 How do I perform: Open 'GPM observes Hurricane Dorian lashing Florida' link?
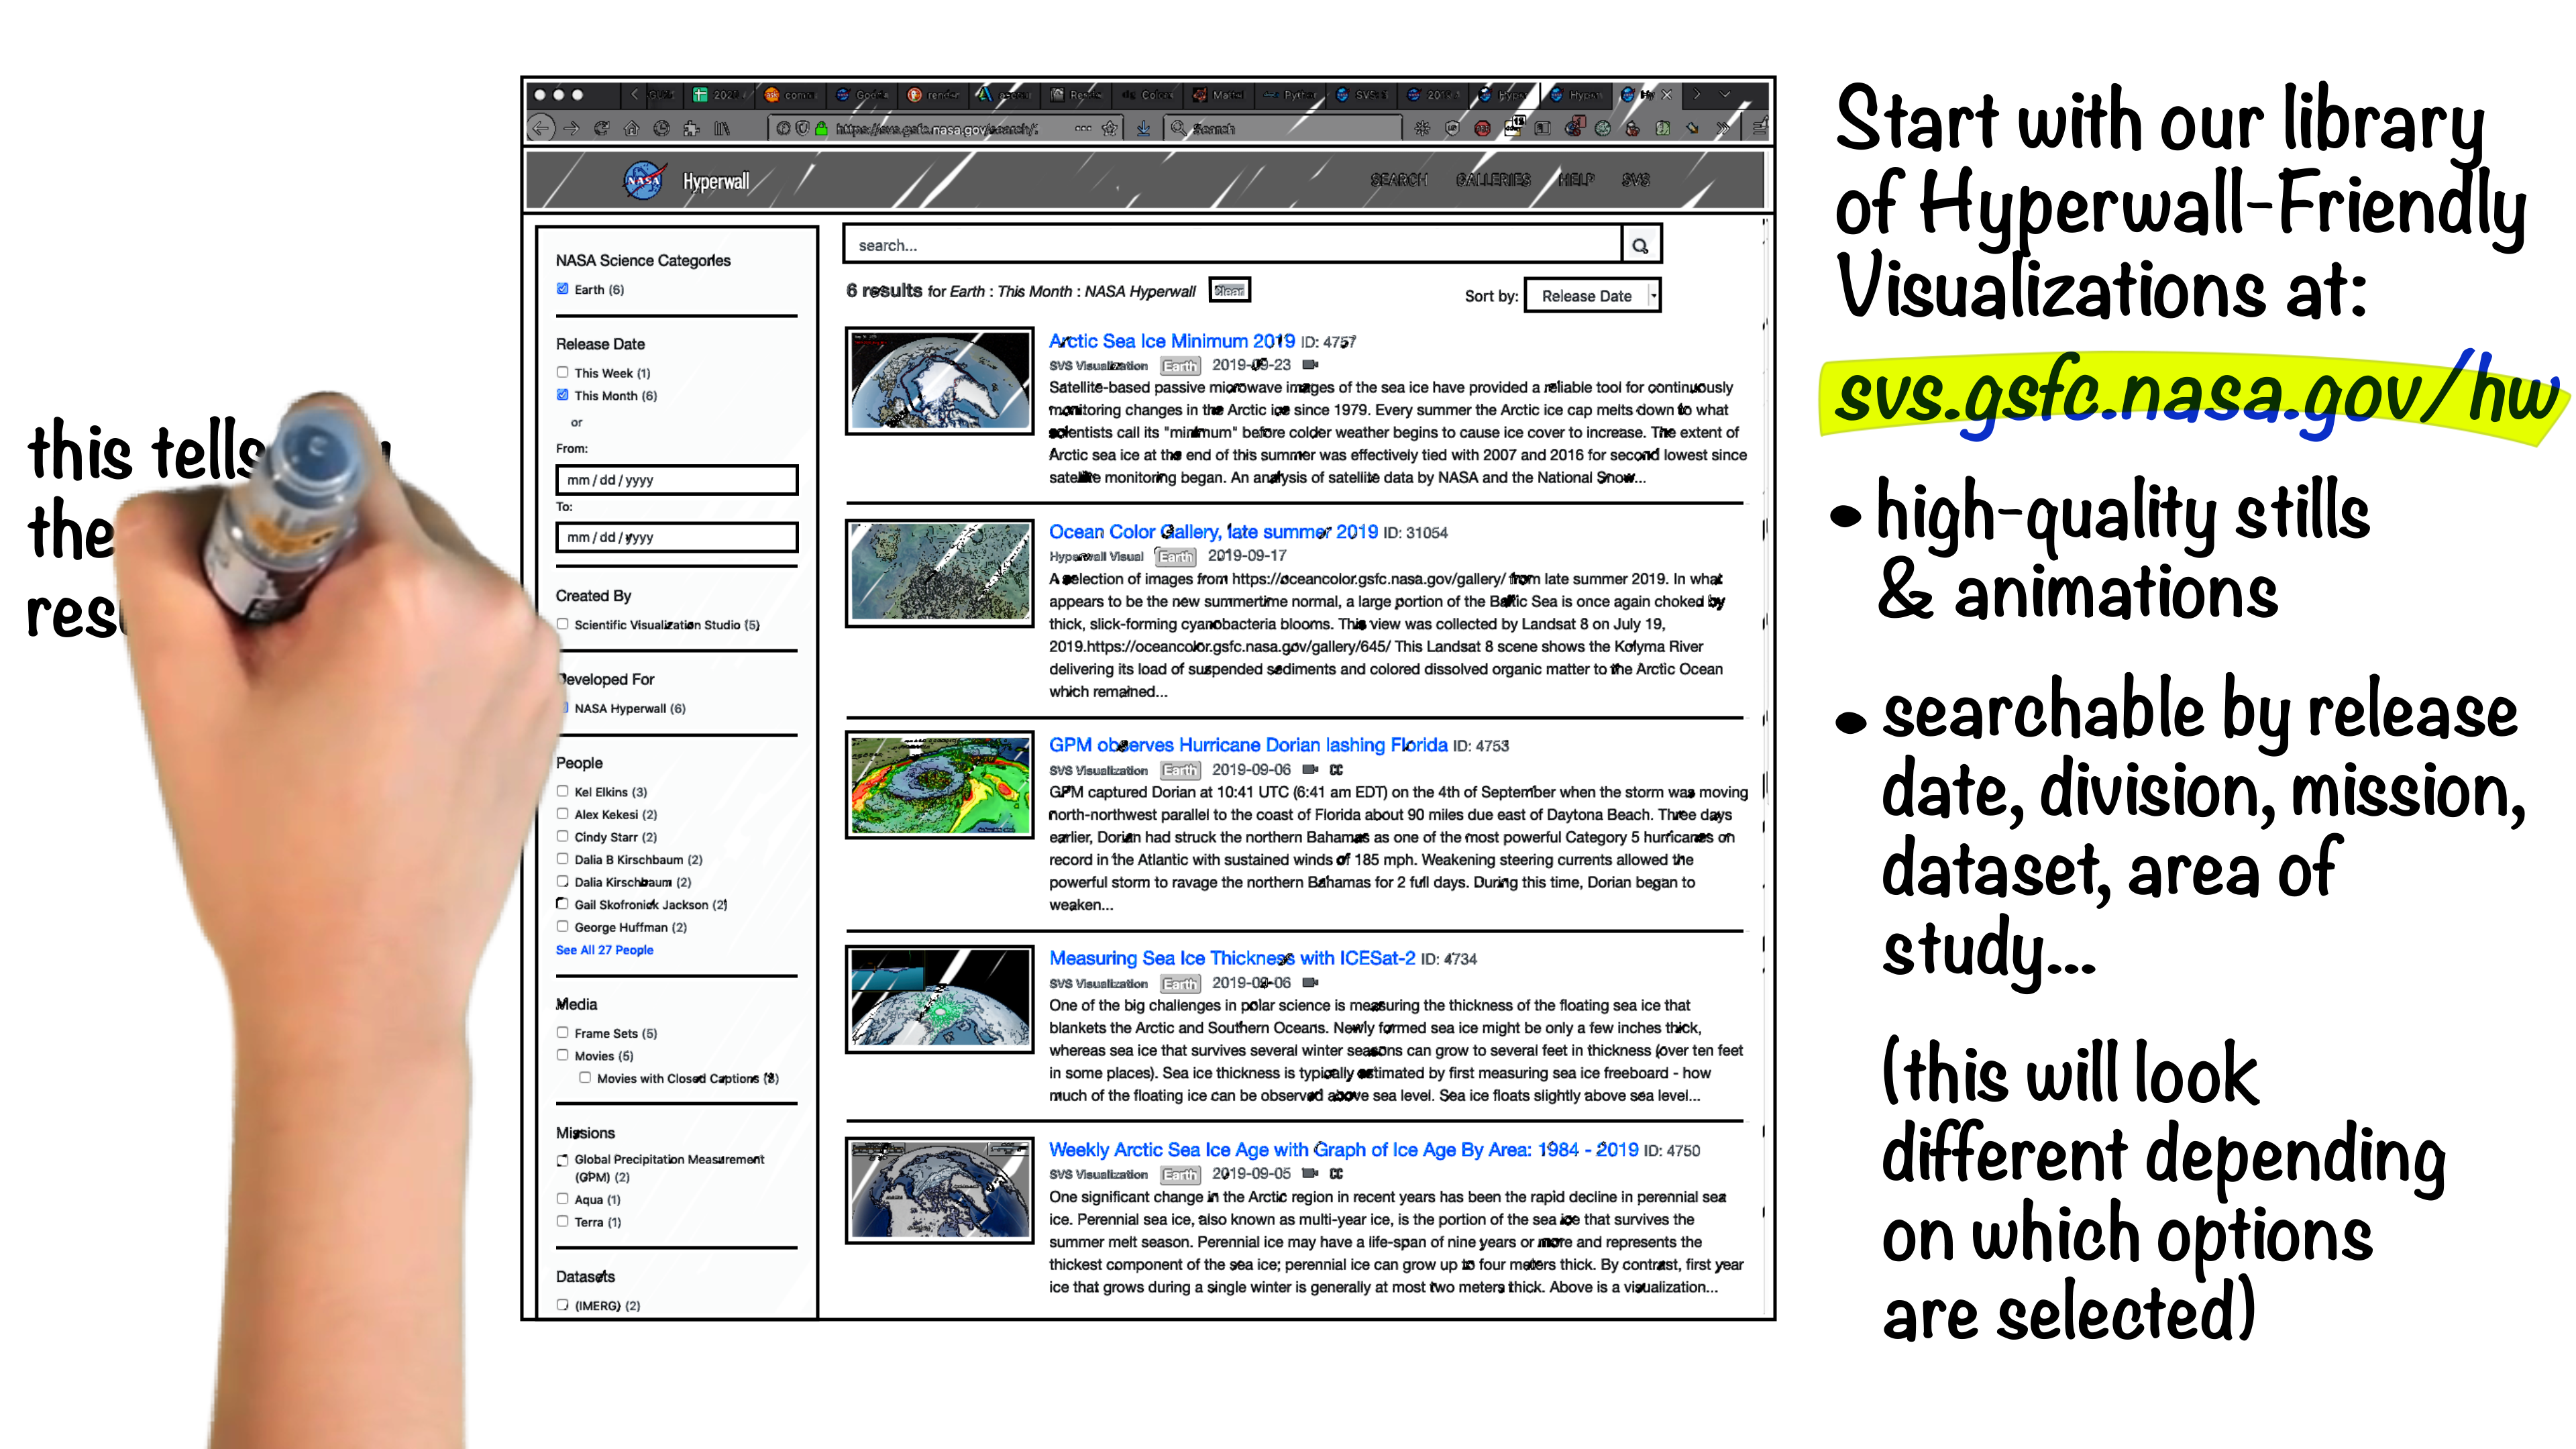tap(1248, 745)
